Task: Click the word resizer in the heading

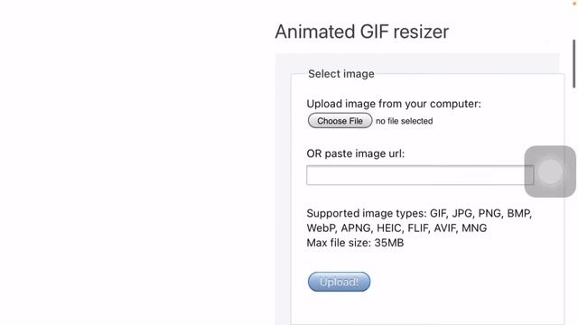Action: click(x=421, y=32)
